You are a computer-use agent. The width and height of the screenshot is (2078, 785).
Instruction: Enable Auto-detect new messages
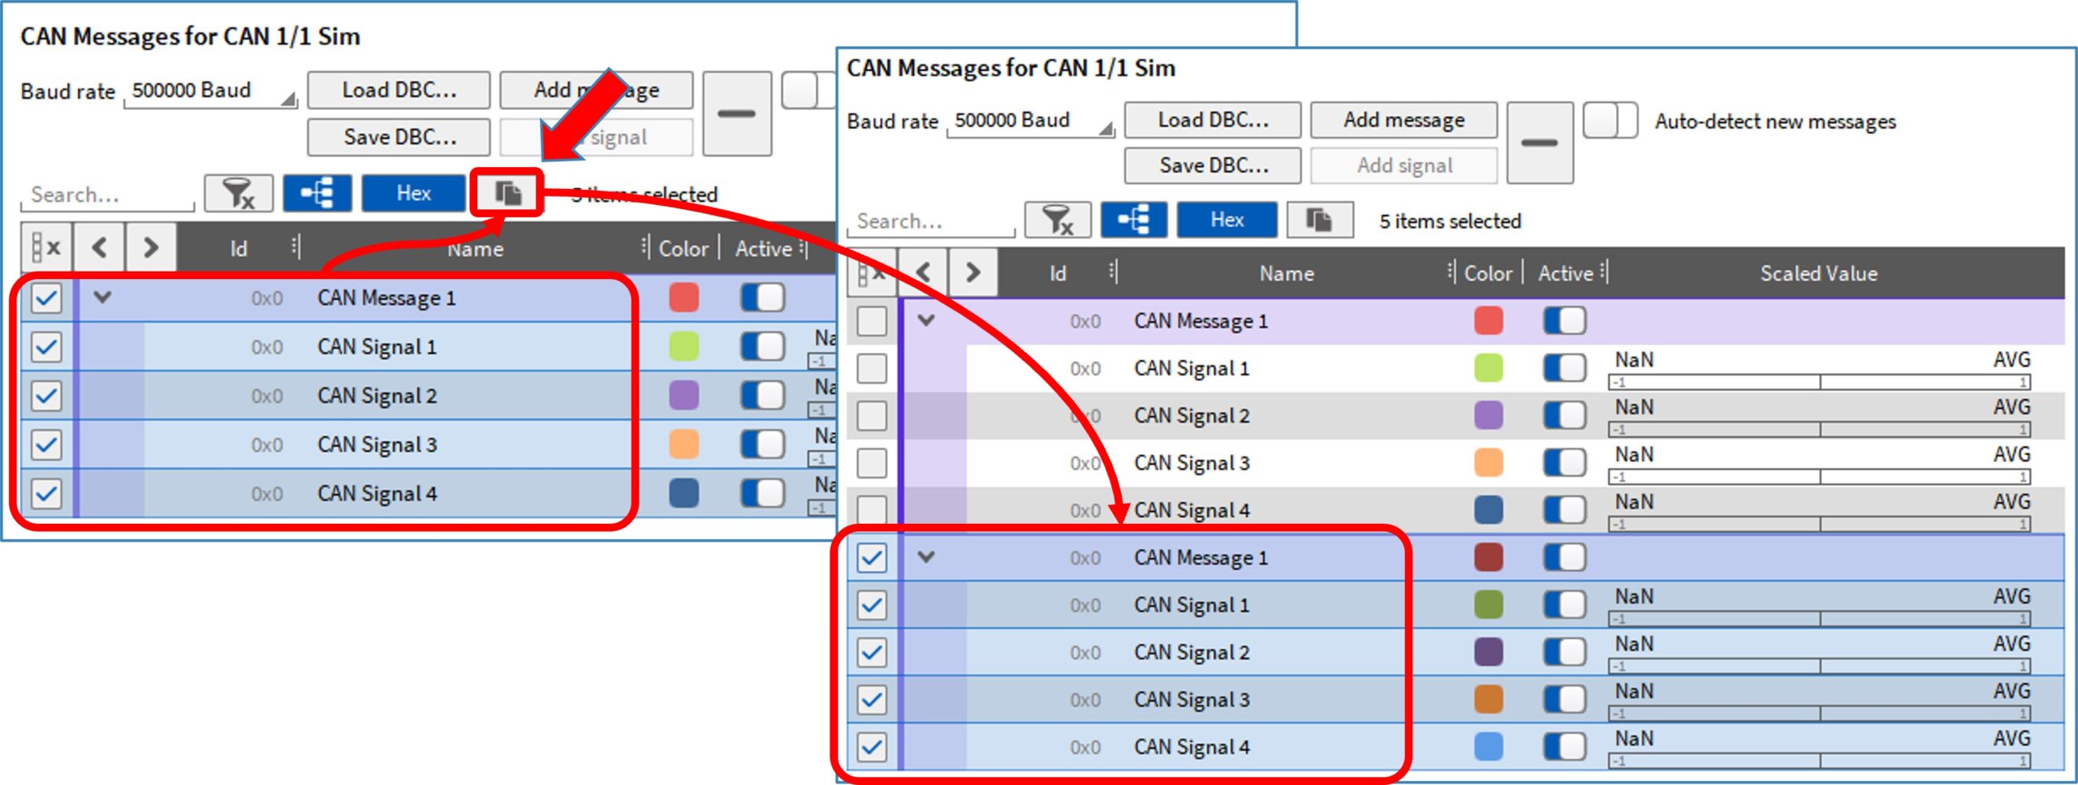tap(1610, 122)
